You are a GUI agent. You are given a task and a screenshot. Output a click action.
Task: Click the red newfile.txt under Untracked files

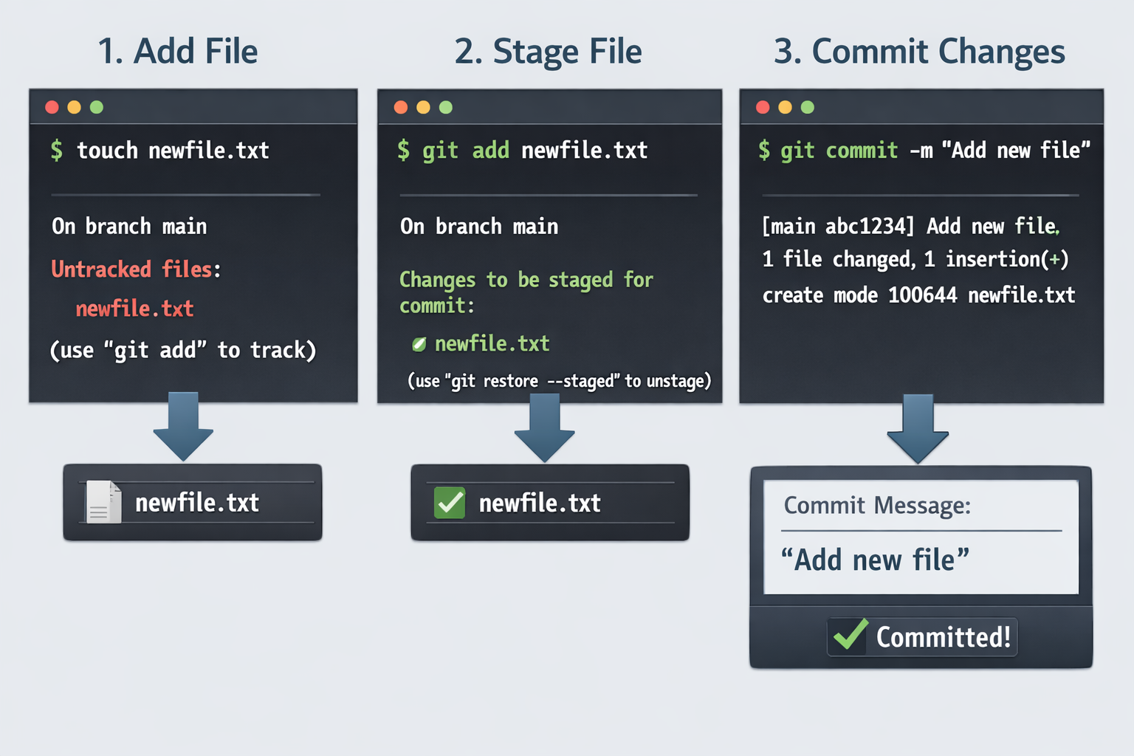[134, 308]
